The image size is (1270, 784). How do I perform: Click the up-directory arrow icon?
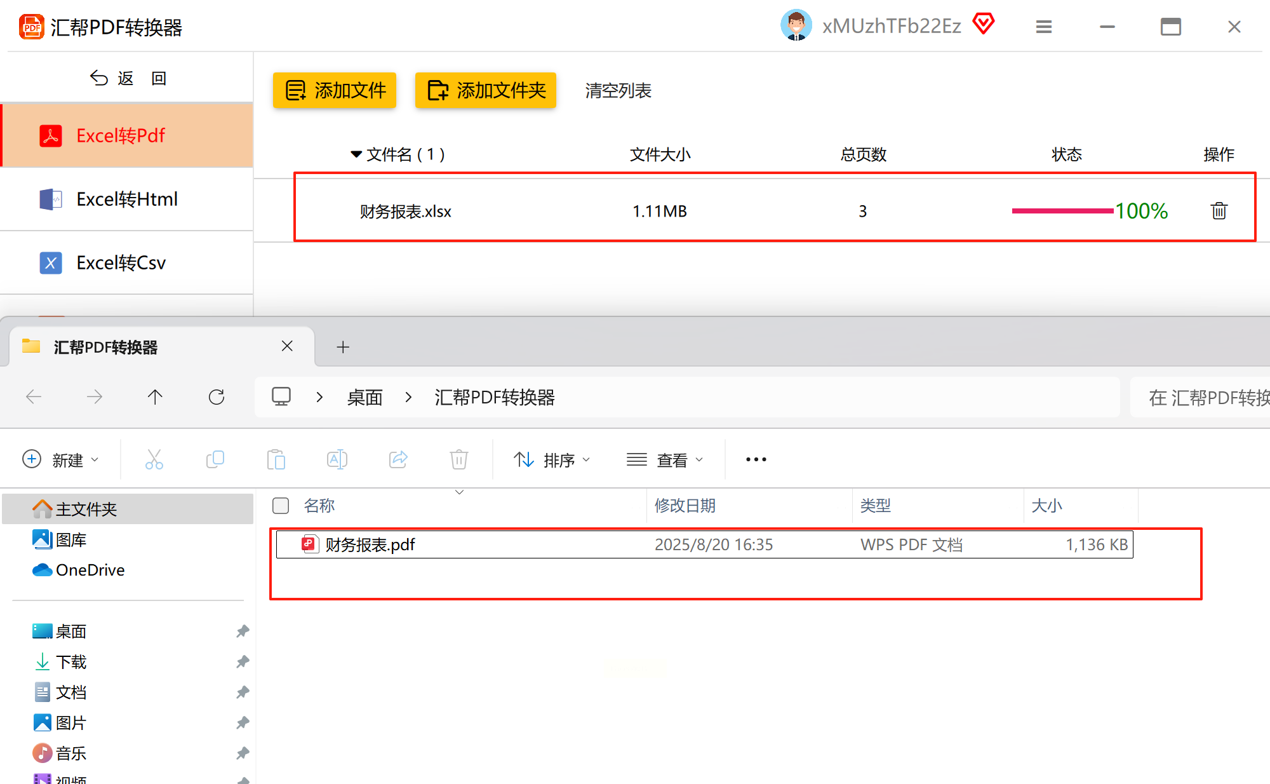point(155,397)
